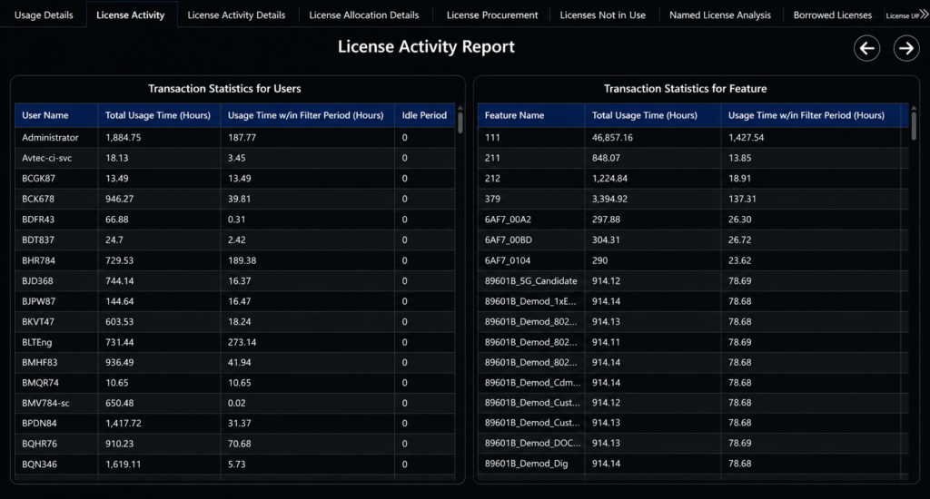Click feature table vertical scrollbar
Screen dimensions: 930x499
click(x=914, y=124)
